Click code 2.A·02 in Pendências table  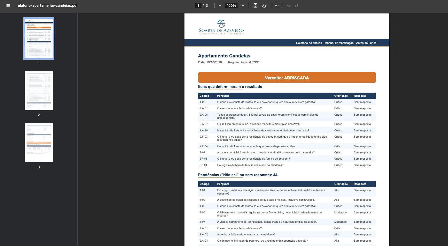tap(204, 234)
